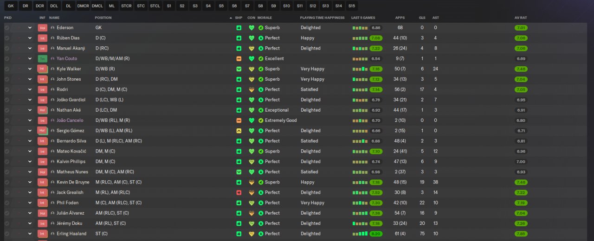Click Rúben Dias's green condition heart
The width and height of the screenshot is (594, 241).
pyautogui.click(x=252, y=38)
